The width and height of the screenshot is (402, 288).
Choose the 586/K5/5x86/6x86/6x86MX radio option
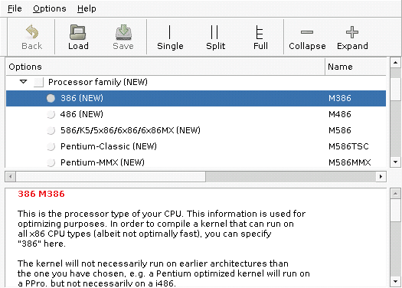(51, 130)
